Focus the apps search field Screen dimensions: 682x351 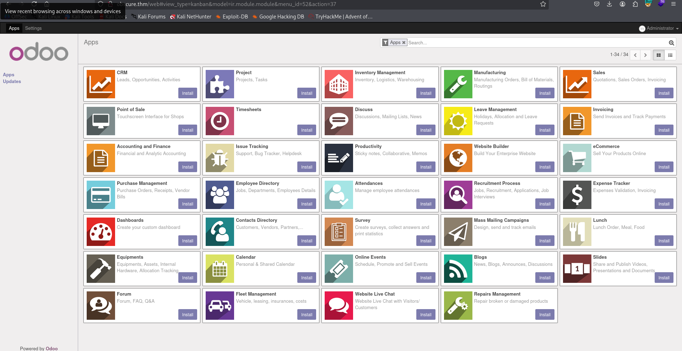(x=533, y=43)
